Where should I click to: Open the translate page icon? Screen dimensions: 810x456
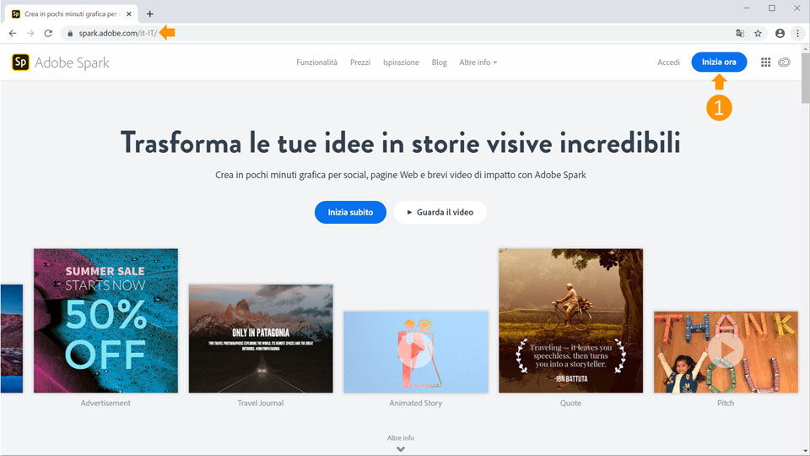740,33
